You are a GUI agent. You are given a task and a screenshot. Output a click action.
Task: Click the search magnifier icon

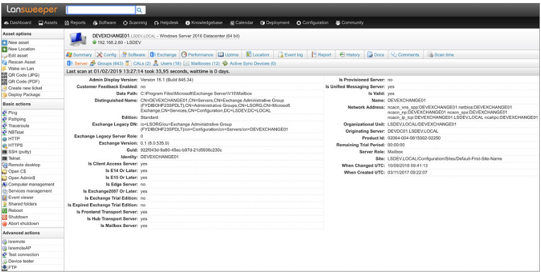click(x=140, y=10)
